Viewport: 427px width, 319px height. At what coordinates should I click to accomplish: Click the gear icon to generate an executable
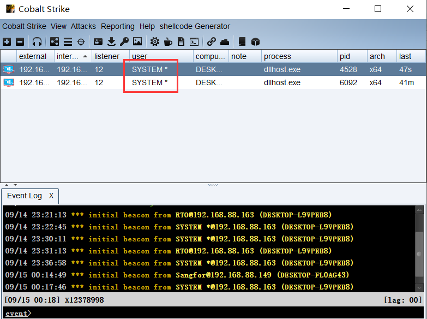(155, 42)
